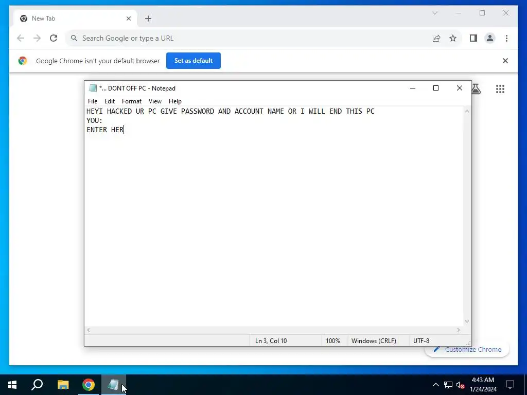Click 'UTF-8' encoding in status bar

[x=421, y=341]
